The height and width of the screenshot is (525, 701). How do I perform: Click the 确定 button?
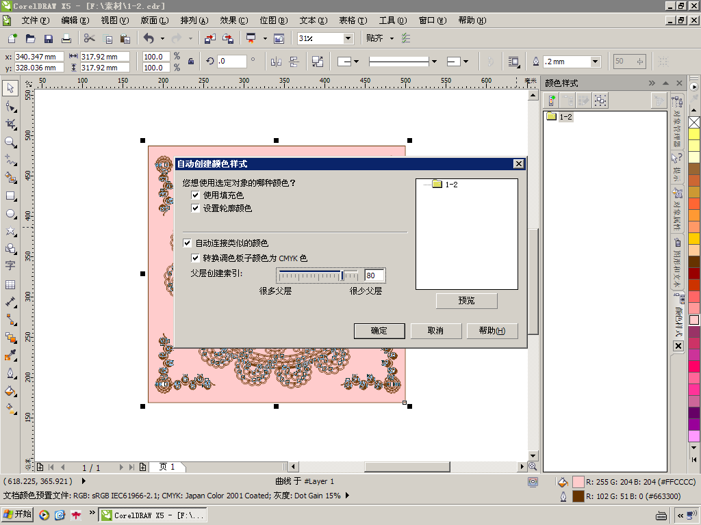click(x=379, y=331)
